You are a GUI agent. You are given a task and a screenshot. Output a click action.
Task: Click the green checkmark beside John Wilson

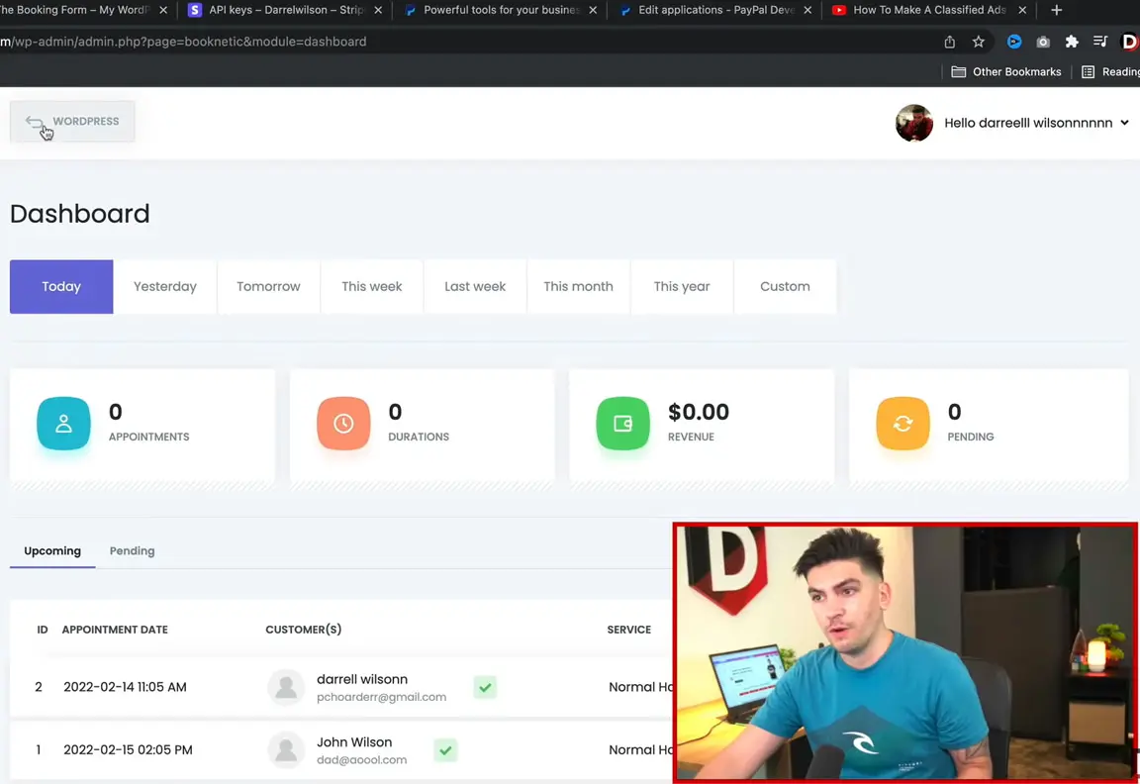(x=445, y=750)
